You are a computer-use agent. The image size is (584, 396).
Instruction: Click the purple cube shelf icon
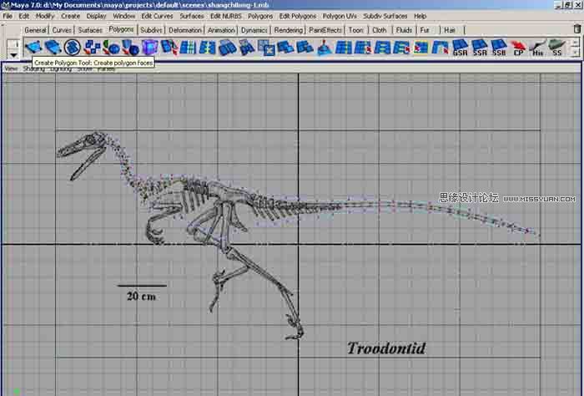coord(149,48)
